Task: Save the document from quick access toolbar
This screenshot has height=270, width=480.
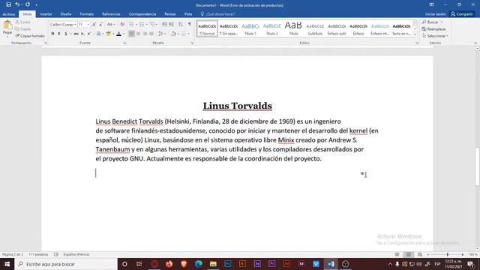Action: coord(8,4)
